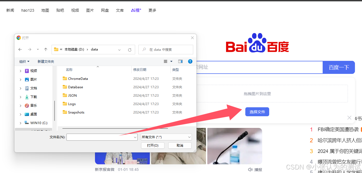Select 音乐 in navigation pane
The image size is (362, 173).
pos(34,106)
